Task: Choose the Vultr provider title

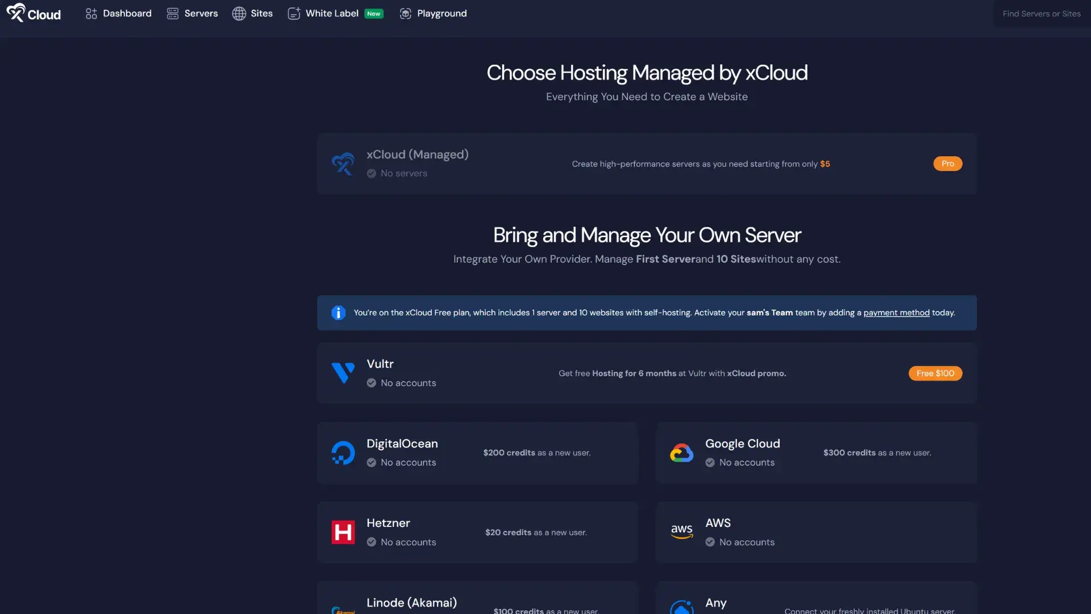Action: coord(380,364)
